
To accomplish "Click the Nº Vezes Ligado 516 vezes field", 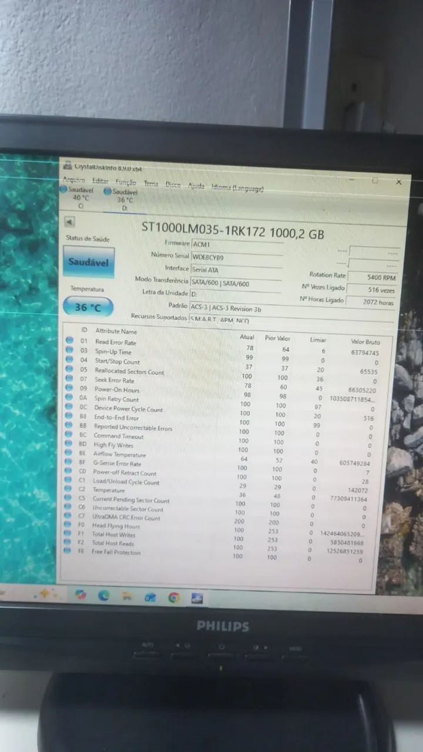I will click(x=372, y=290).
